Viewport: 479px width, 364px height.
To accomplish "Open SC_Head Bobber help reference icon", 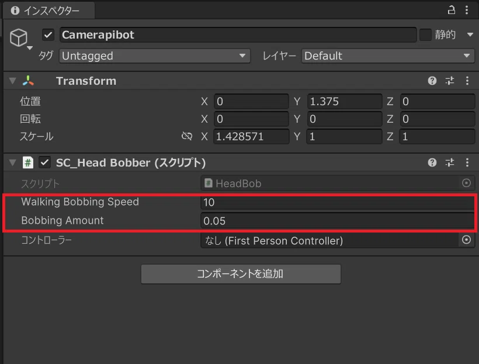I will point(432,162).
